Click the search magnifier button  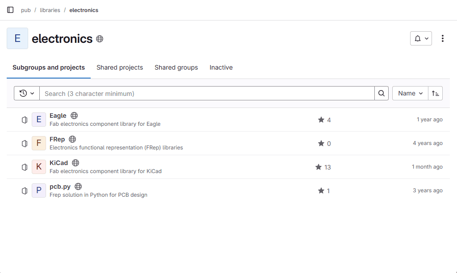pos(382,93)
